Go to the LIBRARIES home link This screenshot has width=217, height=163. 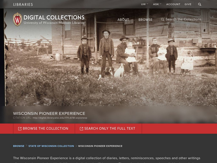click(23, 4)
